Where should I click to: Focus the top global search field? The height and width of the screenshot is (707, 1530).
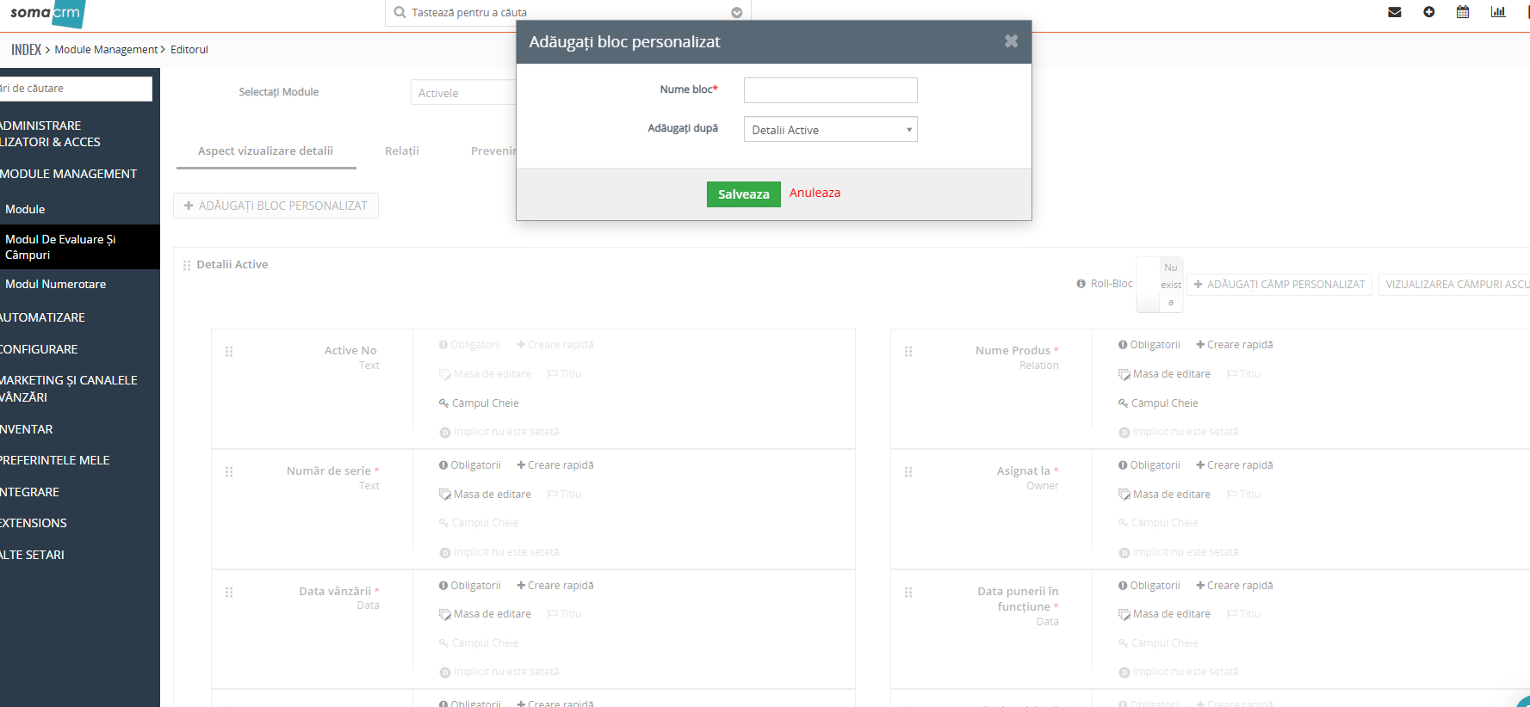point(568,13)
